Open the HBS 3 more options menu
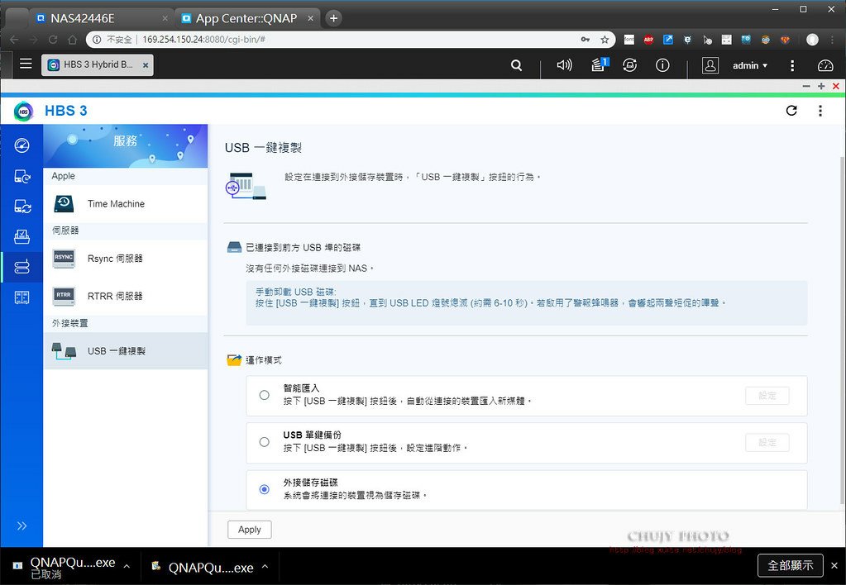 (820, 111)
